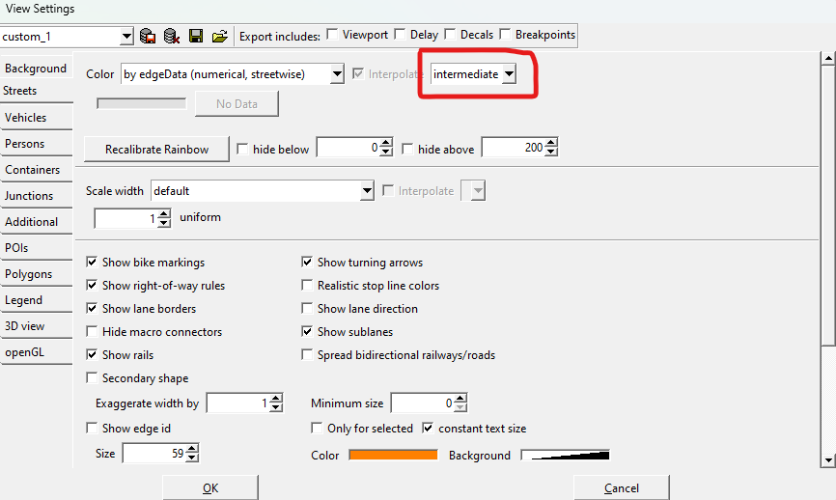The width and height of the screenshot is (836, 500).
Task: Click the Cancel button
Action: click(622, 487)
